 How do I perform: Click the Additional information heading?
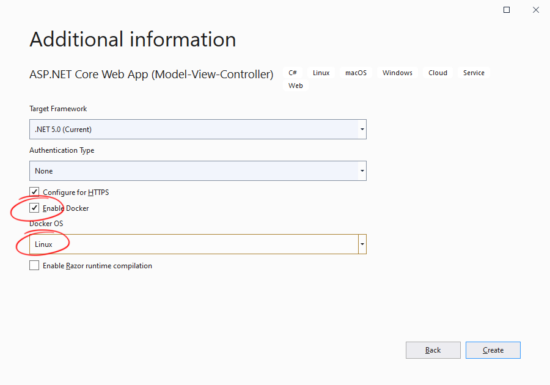click(133, 39)
